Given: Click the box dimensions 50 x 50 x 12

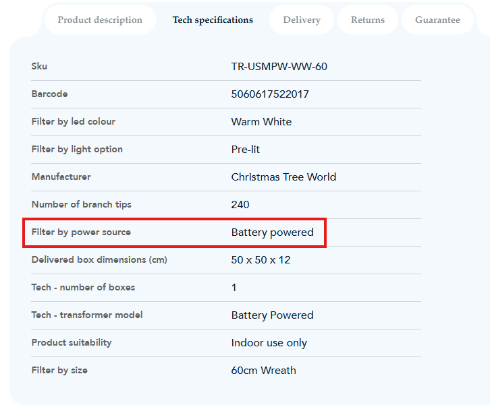Looking at the screenshot, I should coord(261,259).
